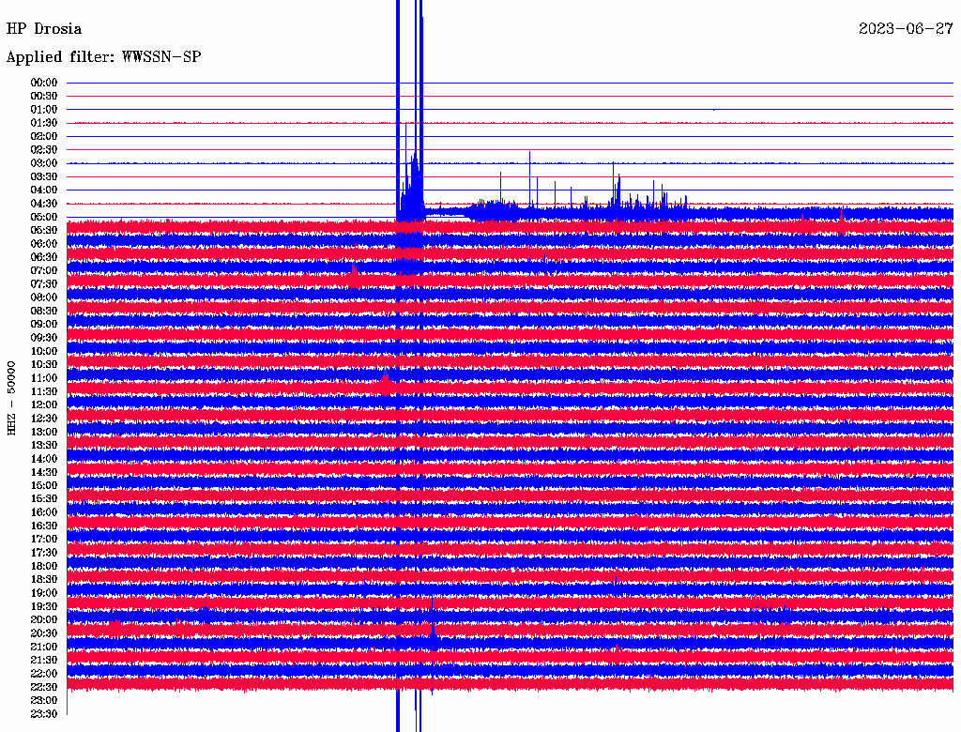This screenshot has height=732, width=961.
Task: Select the 12:00 time label
Action: pyautogui.click(x=44, y=405)
